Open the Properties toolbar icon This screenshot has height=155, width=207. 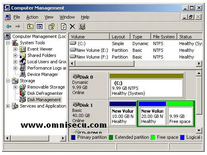(82, 26)
